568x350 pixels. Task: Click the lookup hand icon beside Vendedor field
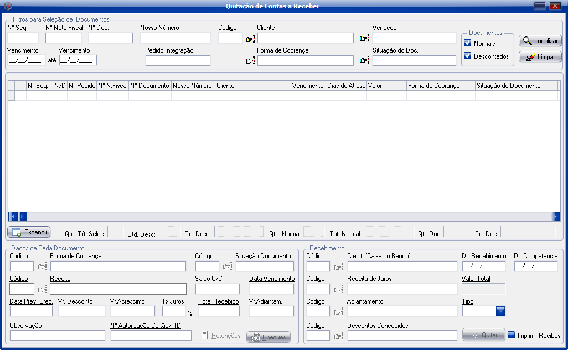pos(364,38)
